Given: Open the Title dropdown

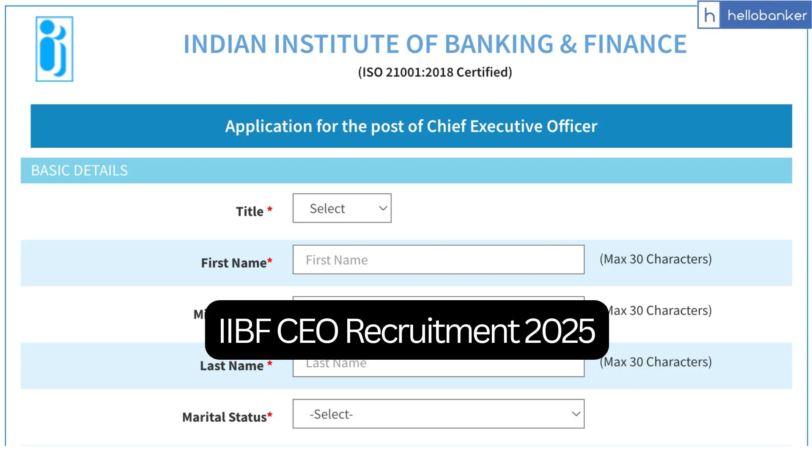Looking at the screenshot, I should click(342, 208).
